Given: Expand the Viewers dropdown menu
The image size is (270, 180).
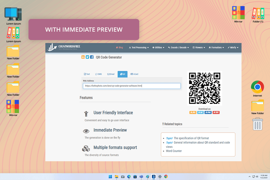Looking at the screenshot, I should (199, 47).
